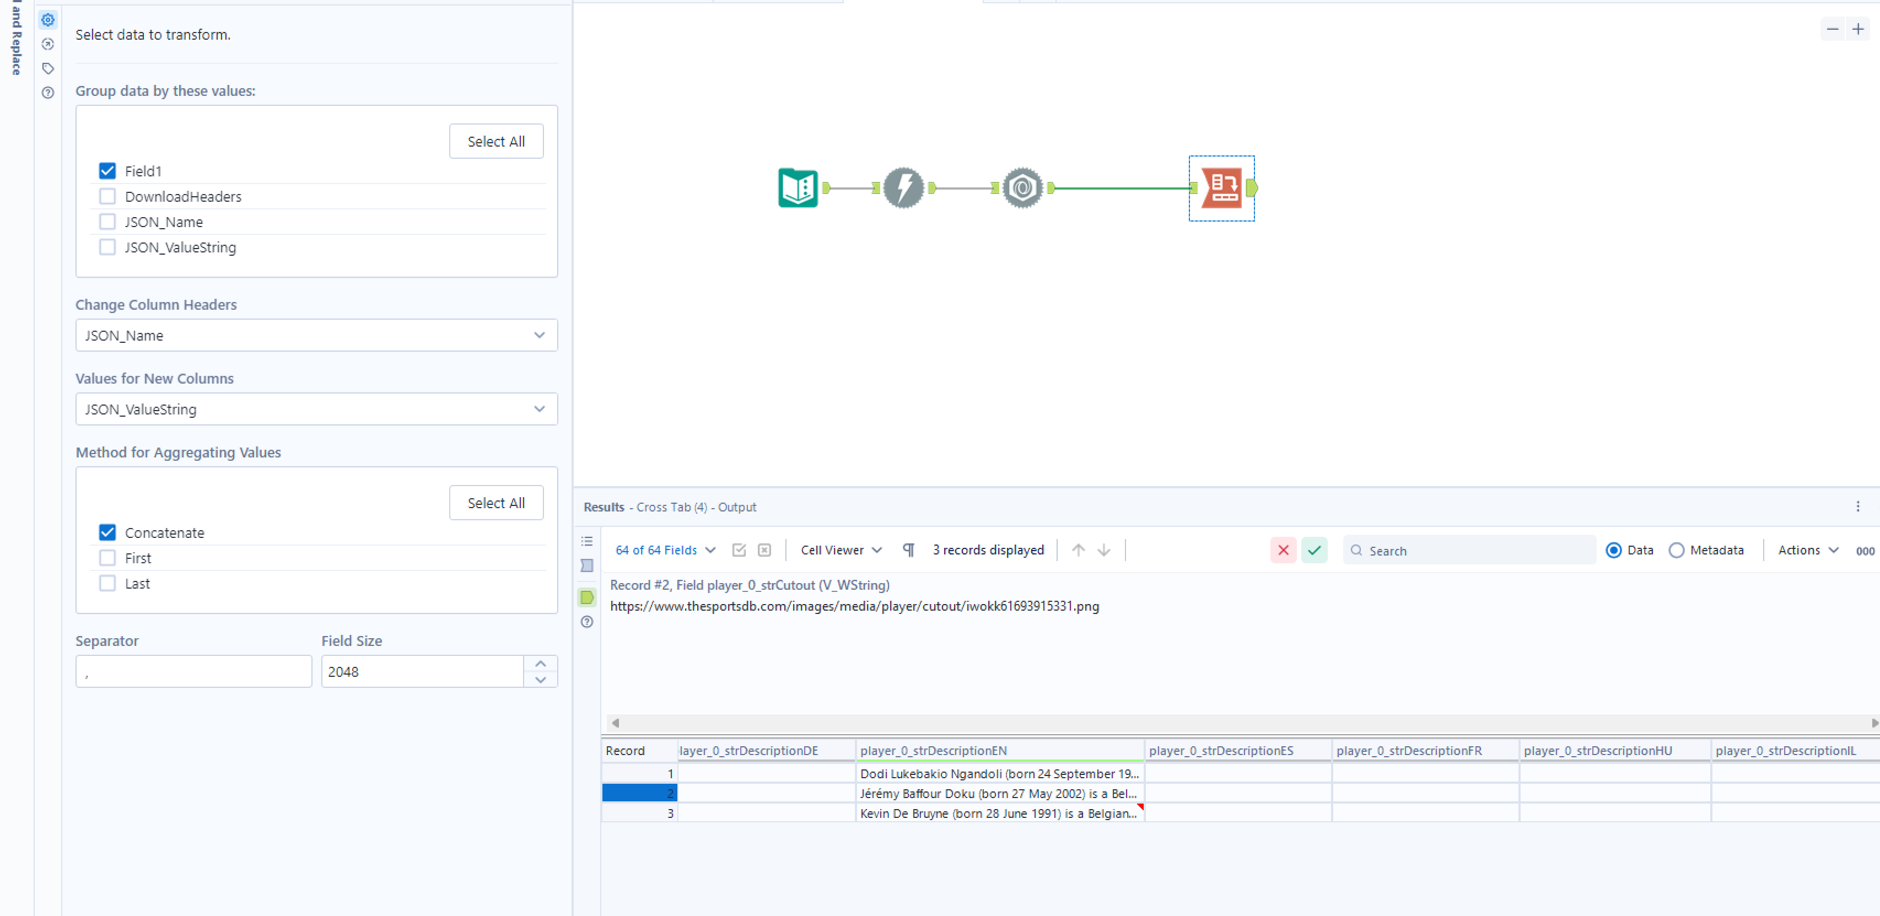Click the Separator input field
Screen dimensions: 1880x916
193,671
